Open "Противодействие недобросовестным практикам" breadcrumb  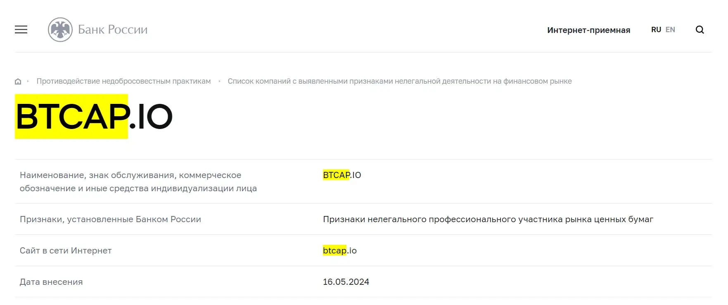(x=123, y=81)
